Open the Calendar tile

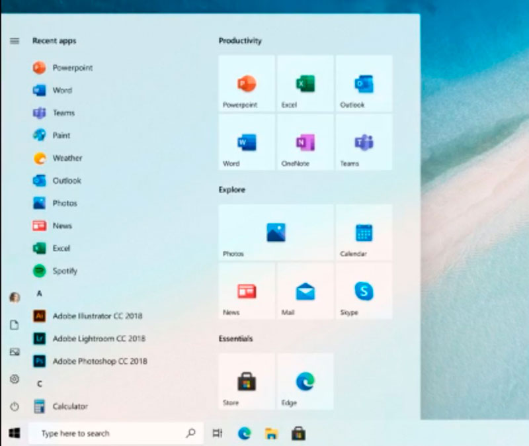click(x=364, y=232)
